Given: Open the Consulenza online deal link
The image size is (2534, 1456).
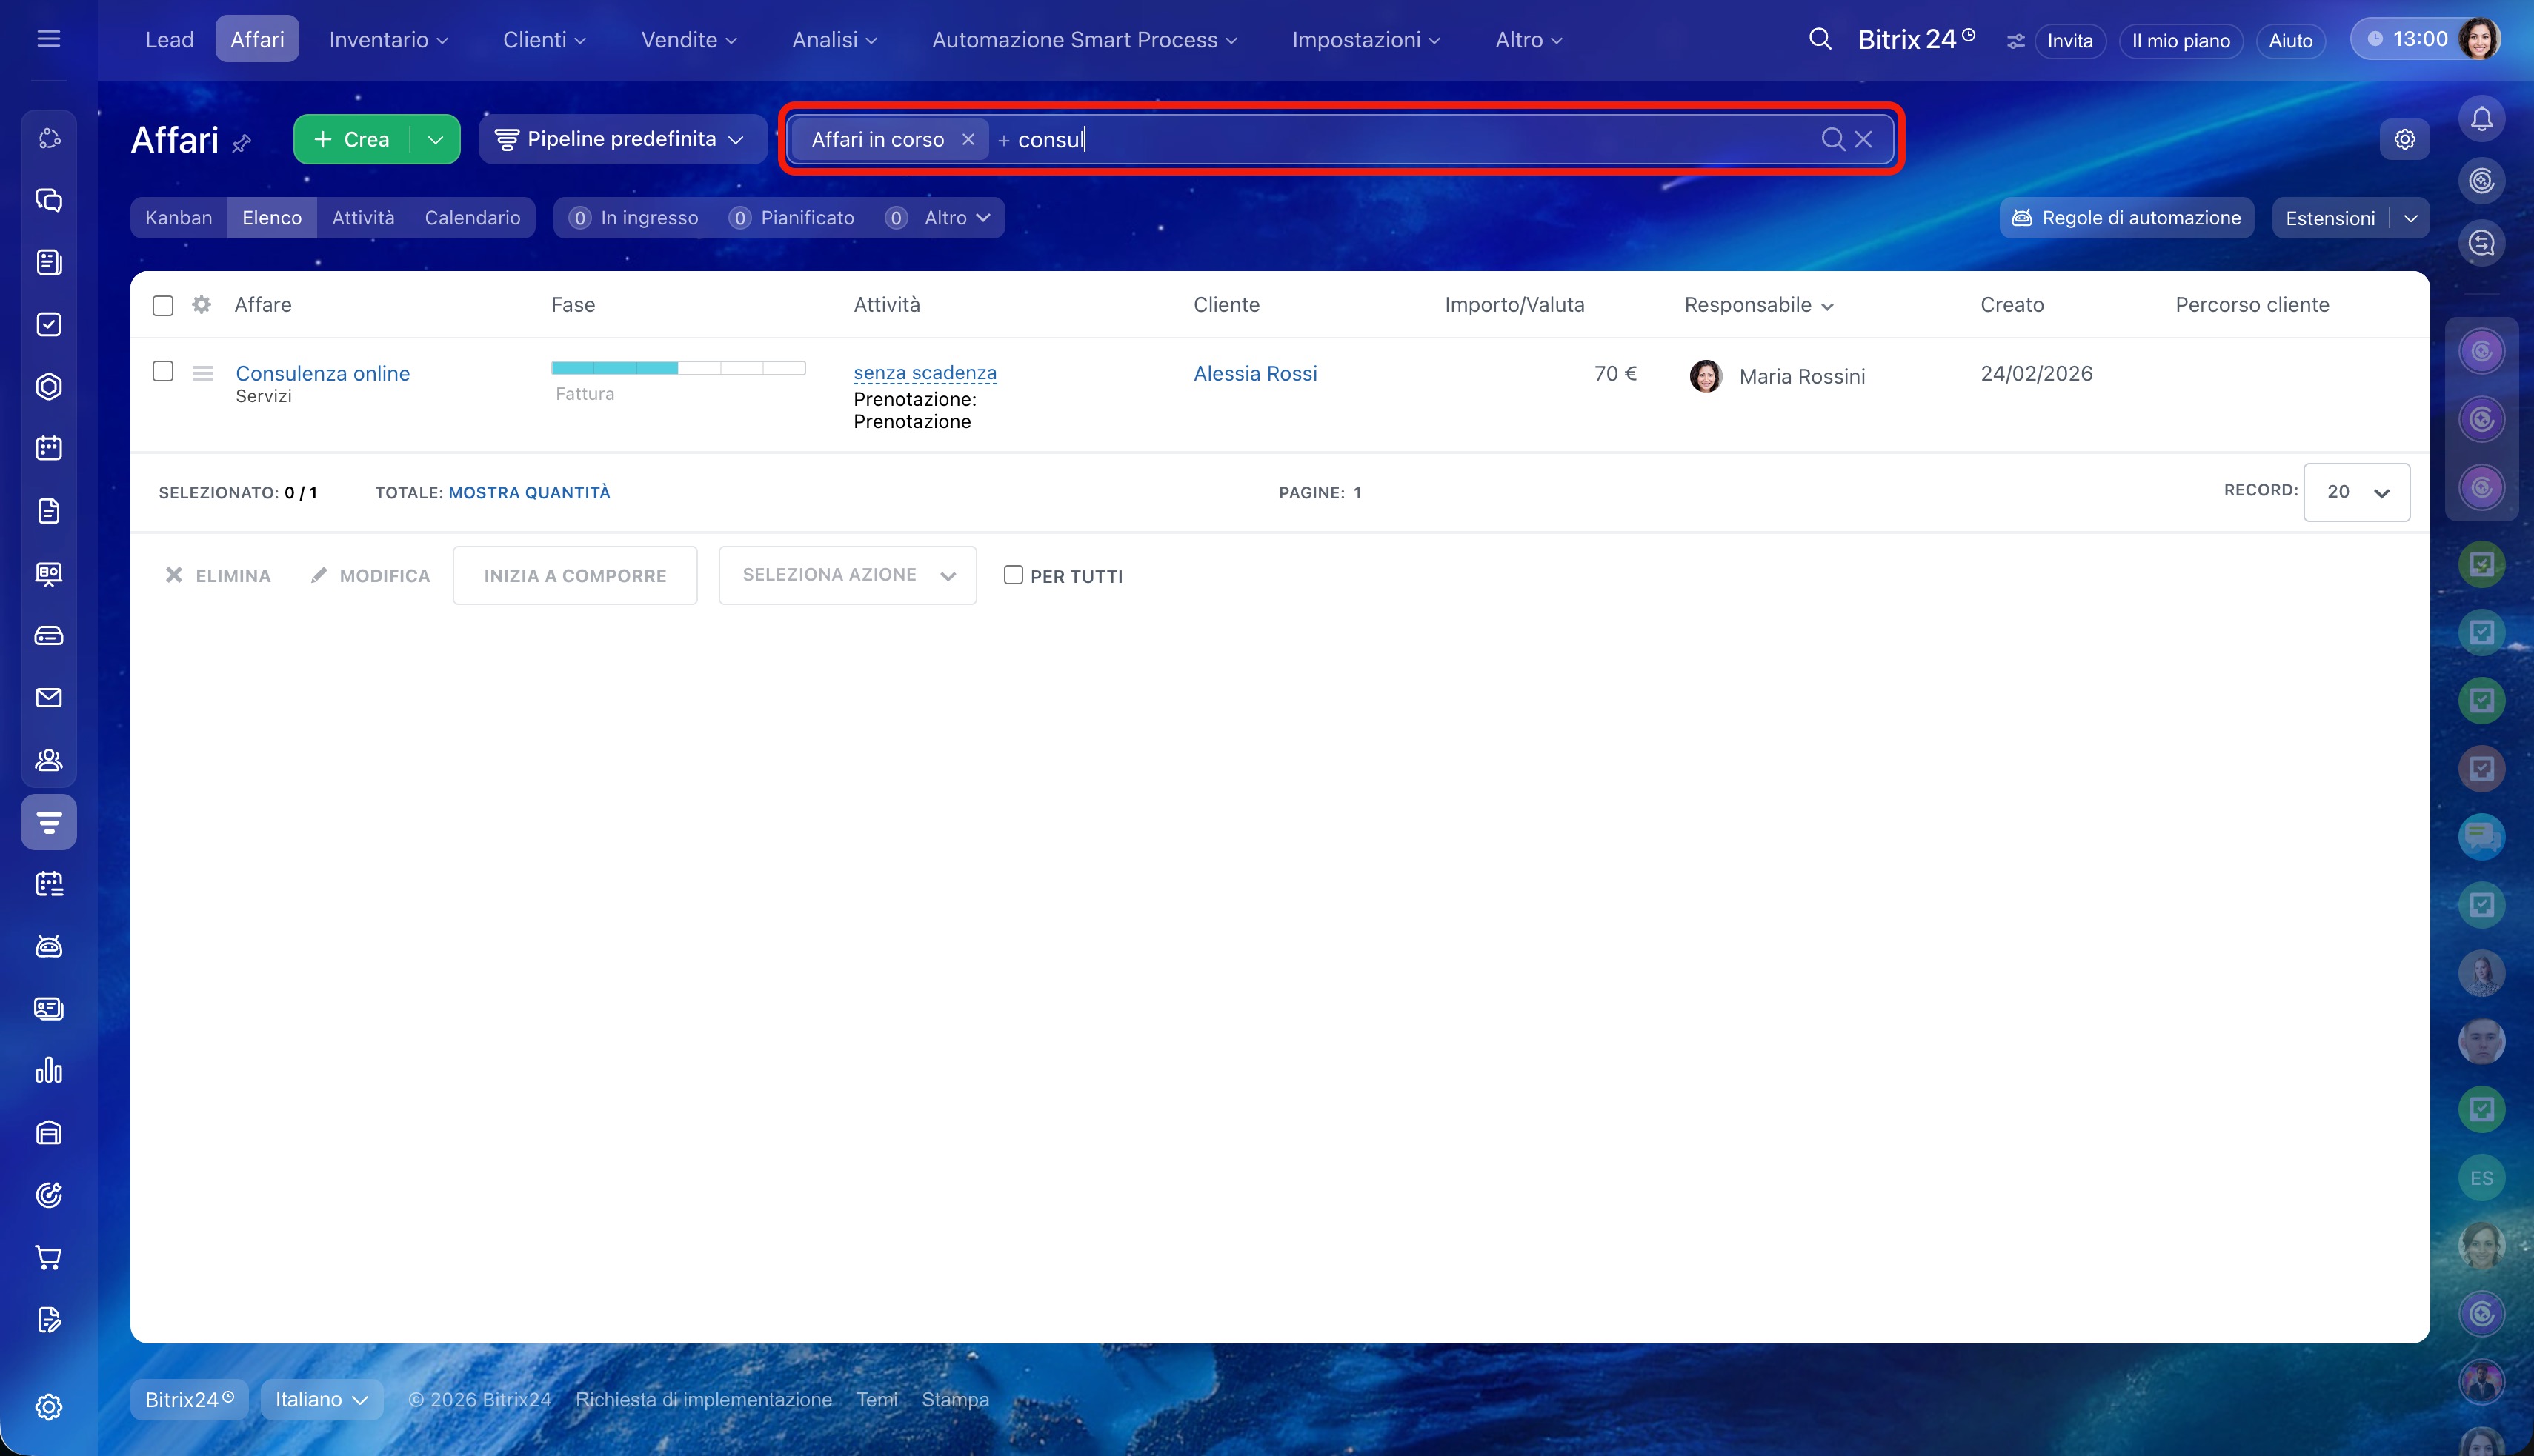Looking at the screenshot, I should [322, 373].
